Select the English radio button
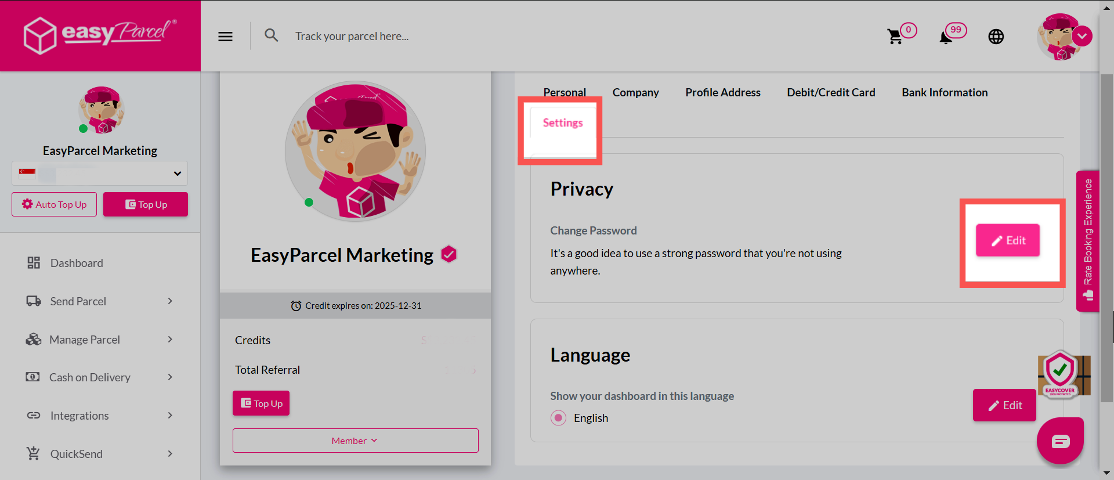The image size is (1114, 480). (558, 418)
